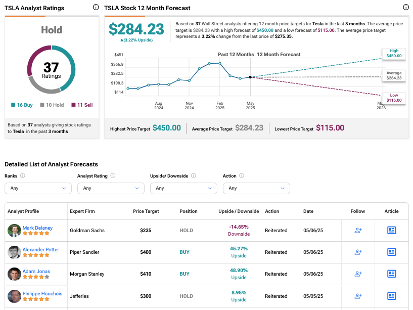Click the Low $115.00 forecast label
413x310 pixels.
click(x=394, y=98)
